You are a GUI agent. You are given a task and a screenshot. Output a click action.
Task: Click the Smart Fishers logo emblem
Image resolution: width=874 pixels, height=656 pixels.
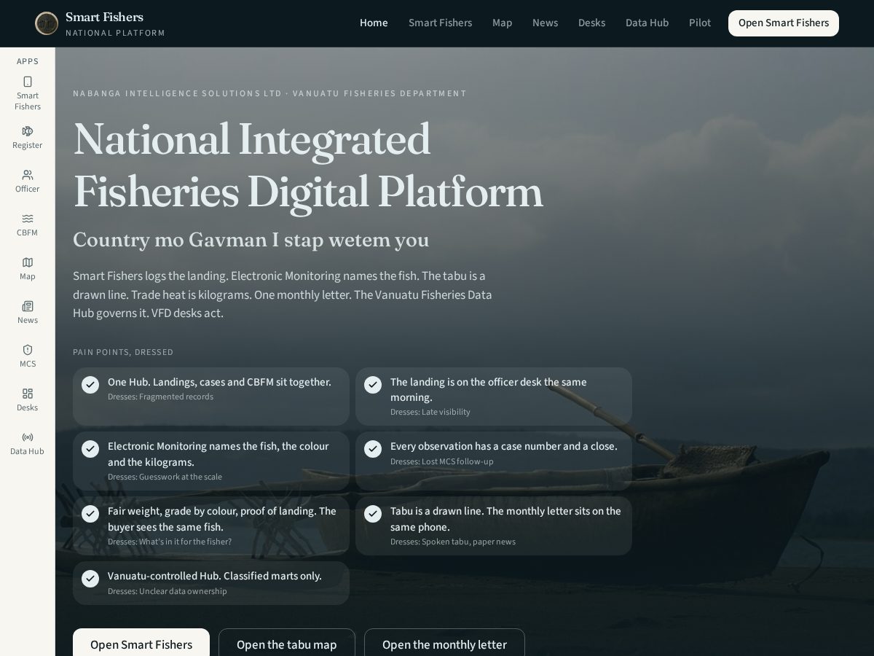(47, 23)
